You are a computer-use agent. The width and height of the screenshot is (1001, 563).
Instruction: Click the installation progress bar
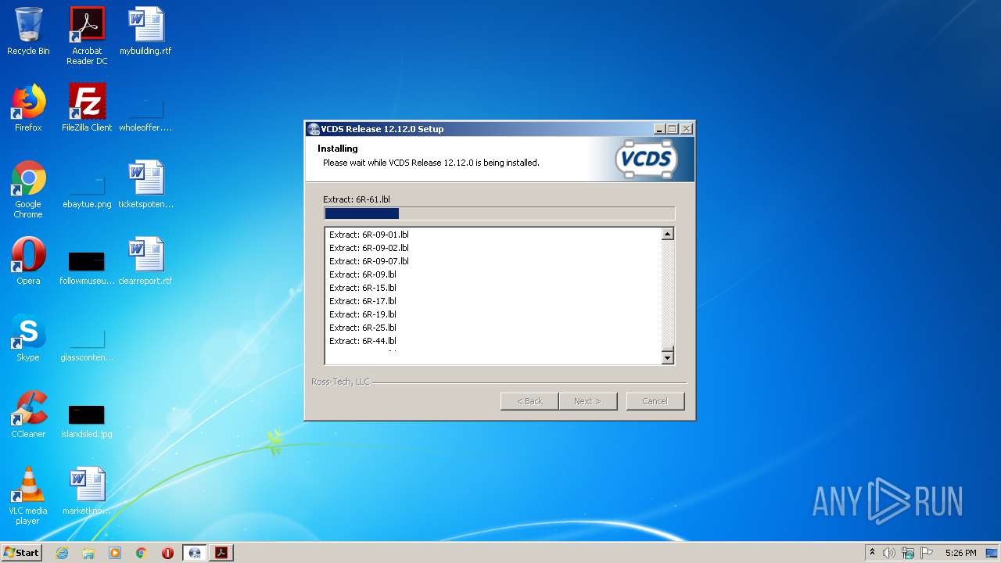499,213
